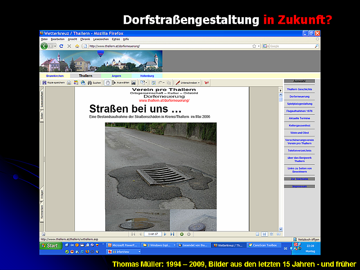Expand the Windows Explorer taskbar group
The image size is (360, 270).
pos(174,245)
